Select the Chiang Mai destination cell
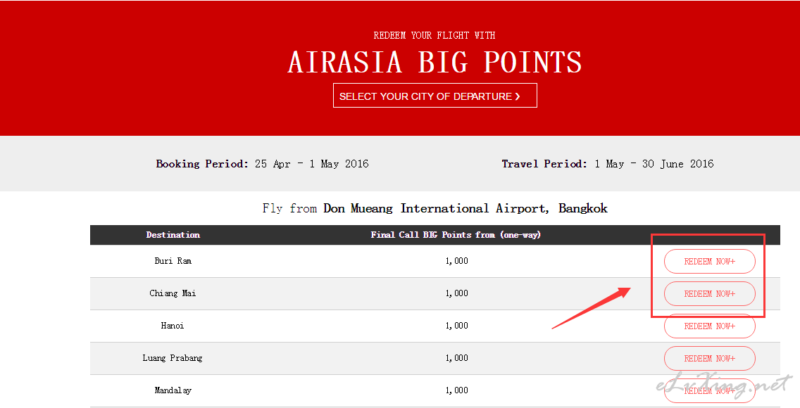800x408 pixels. [173, 293]
